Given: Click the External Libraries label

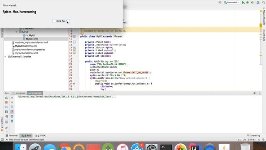Looking at the screenshot, I should 21,57.
